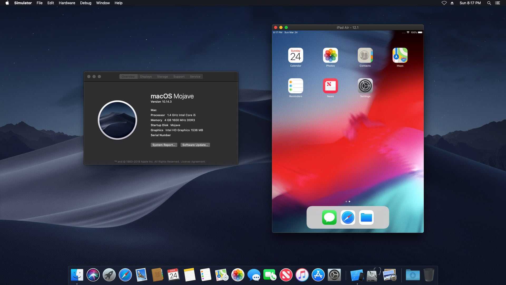Screen dimensions: 506x285
Task: Open Automator-style disk utility icon in Dock
Action: (x=373, y=275)
